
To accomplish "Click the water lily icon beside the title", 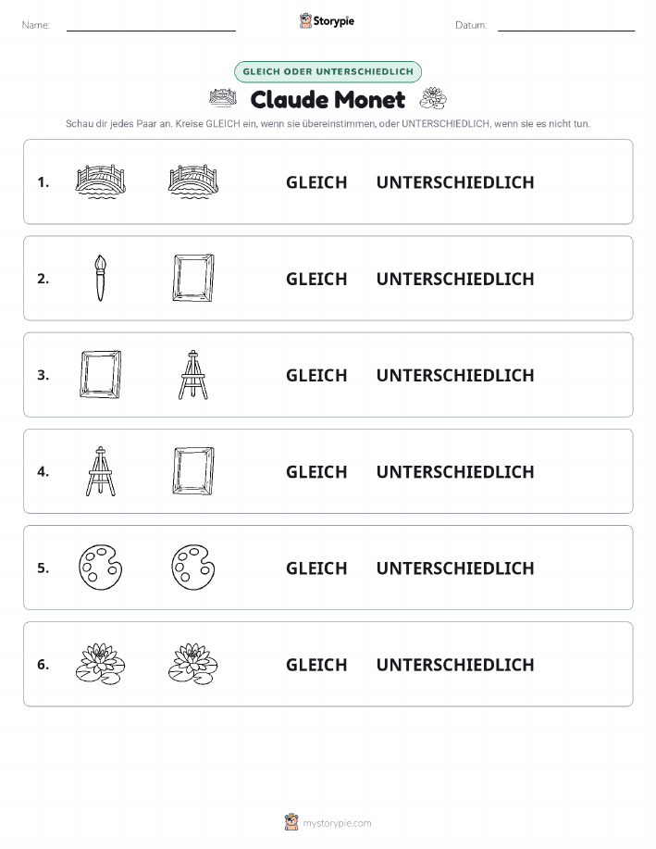I will click(x=433, y=98).
